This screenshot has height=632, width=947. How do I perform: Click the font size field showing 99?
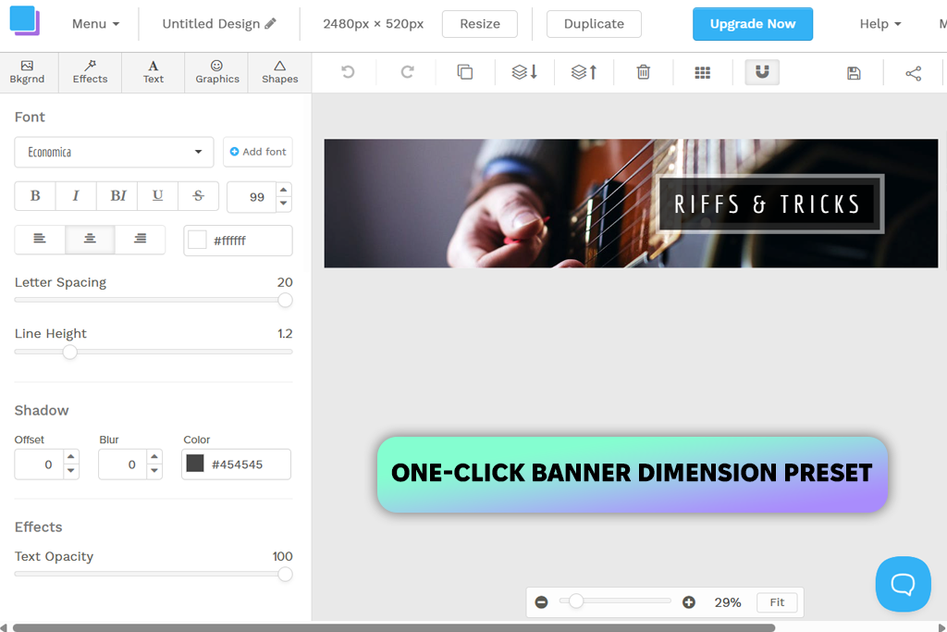[252, 197]
